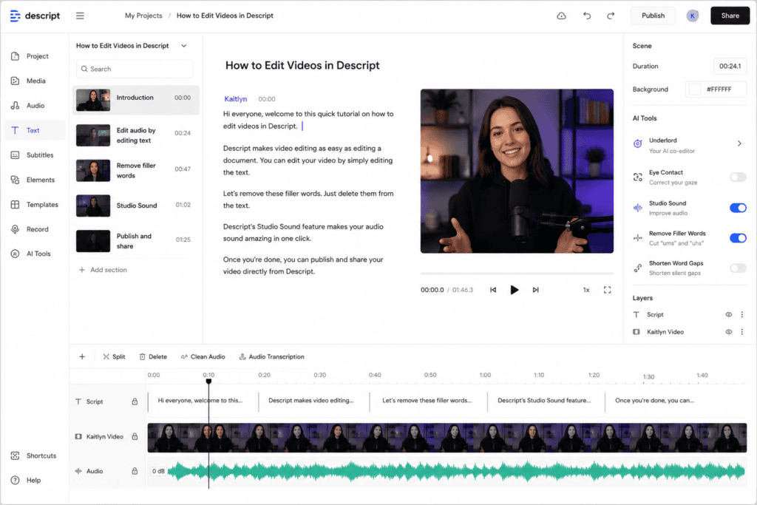Hide the Script layer eye icon
757x505 pixels.
pos(728,315)
